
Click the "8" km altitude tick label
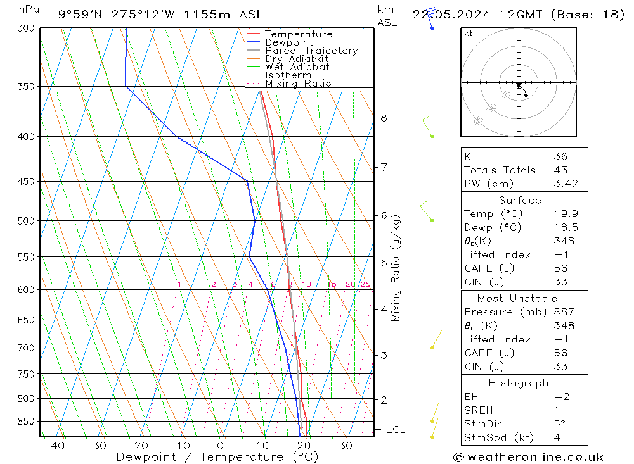384,118
